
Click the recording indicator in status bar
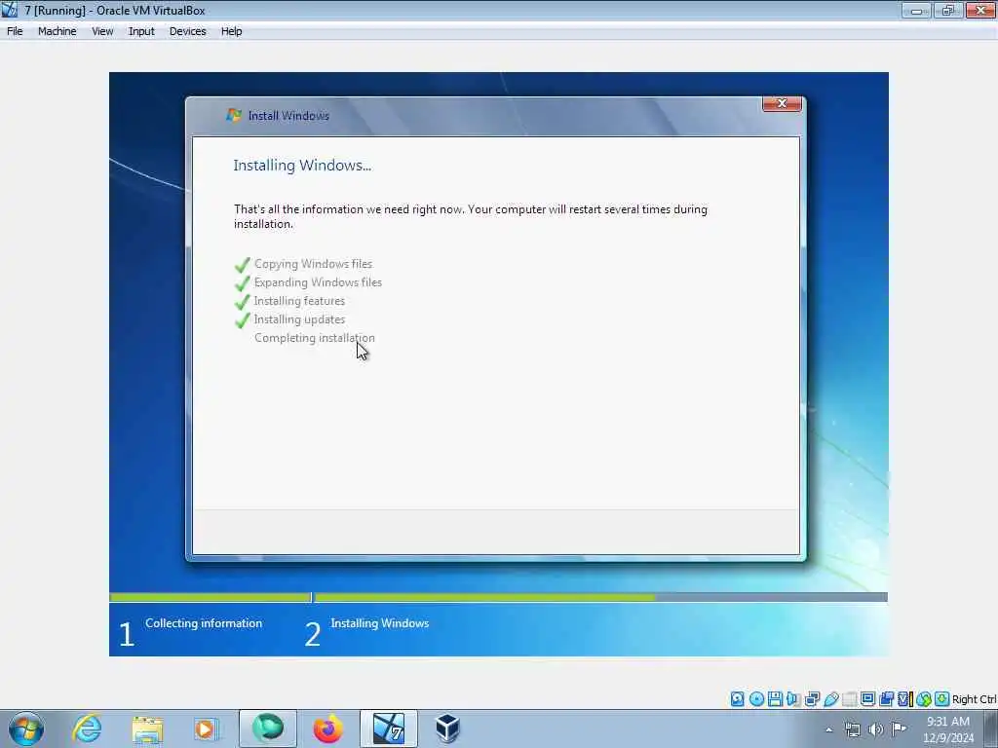pyautogui.click(x=886, y=699)
